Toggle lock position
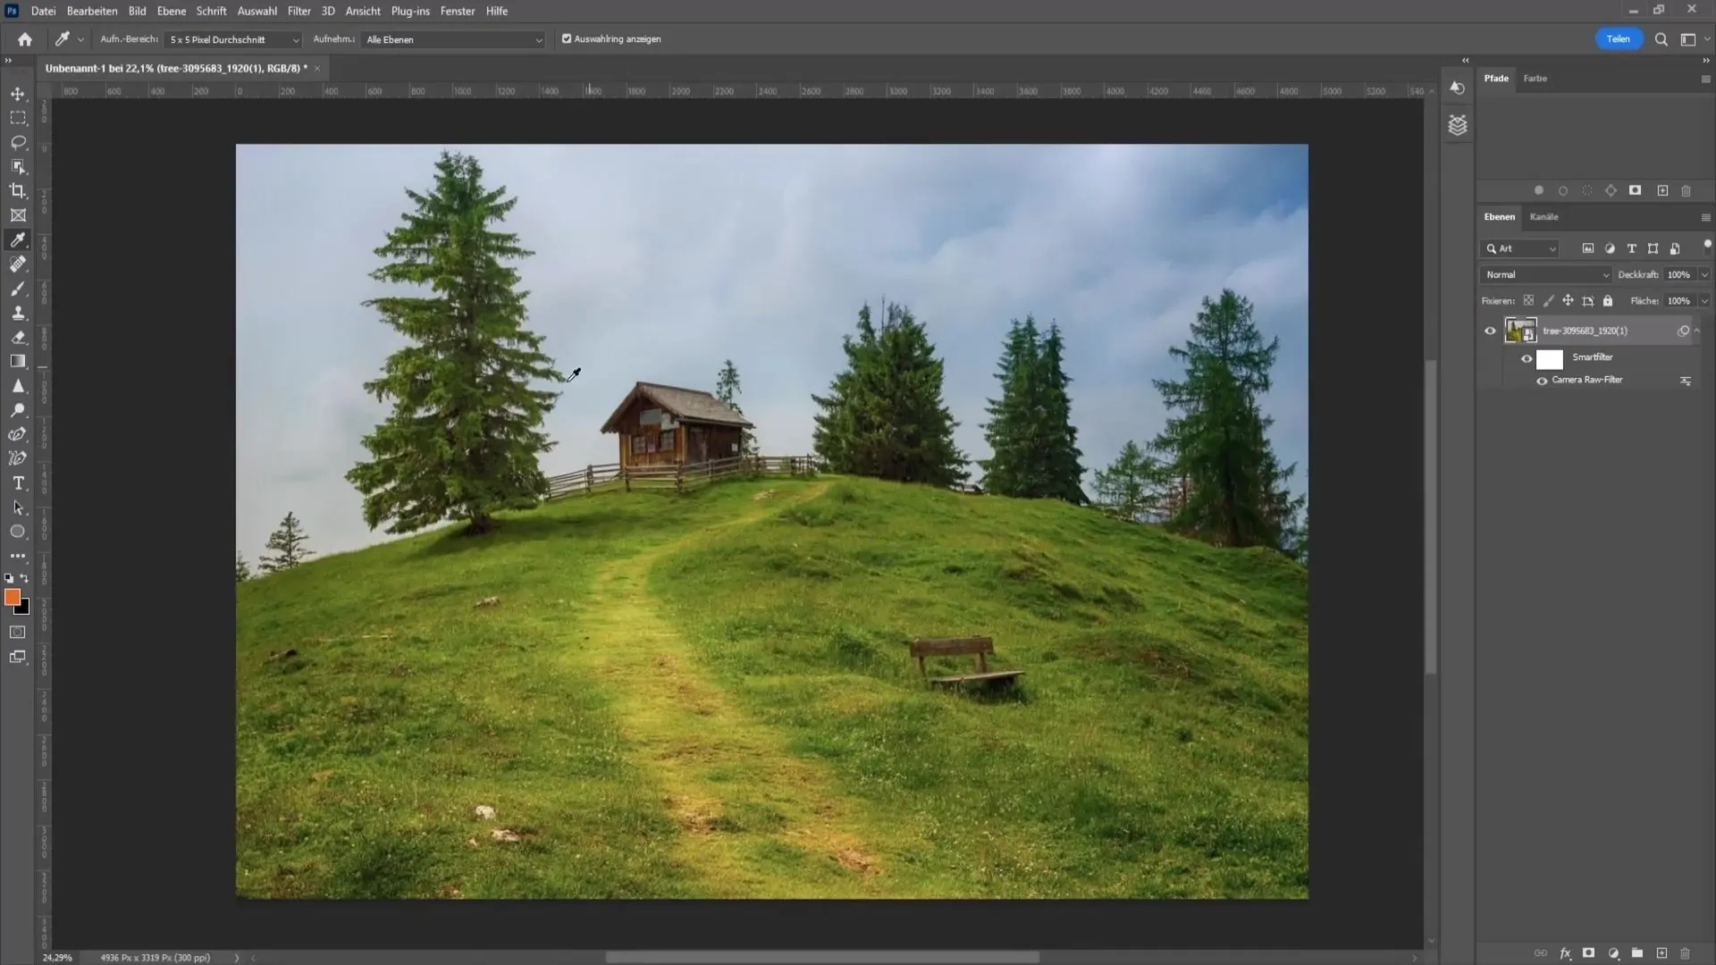The width and height of the screenshot is (1716, 965). tap(1568, 301)
